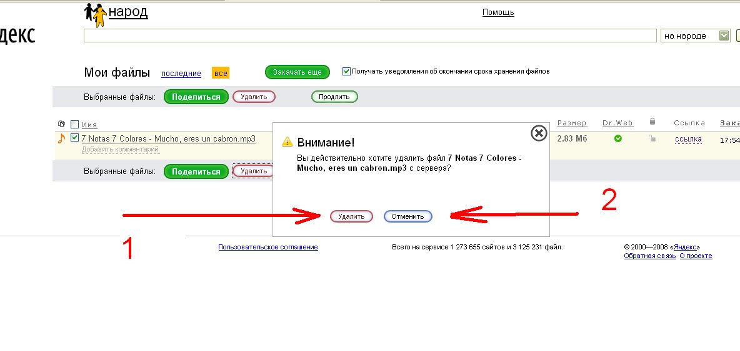Click the 2.83 Мб file size text

pyautogui.click(x=572, y=138)
